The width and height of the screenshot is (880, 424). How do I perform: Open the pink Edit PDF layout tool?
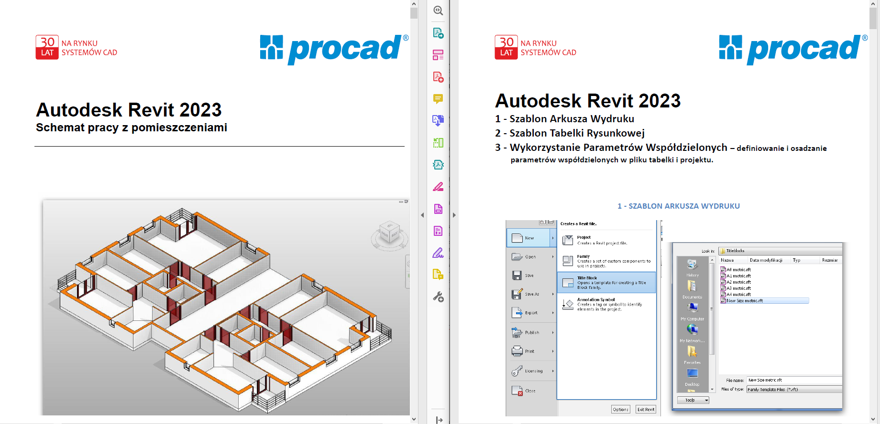(438, 55)
